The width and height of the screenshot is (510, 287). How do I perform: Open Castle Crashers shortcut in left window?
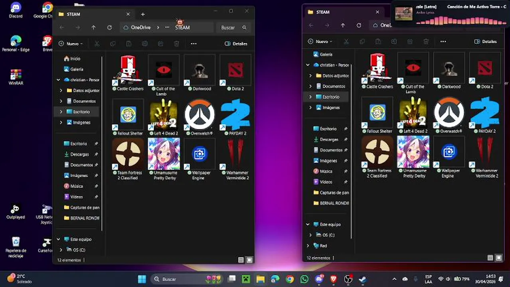[128, 73]
